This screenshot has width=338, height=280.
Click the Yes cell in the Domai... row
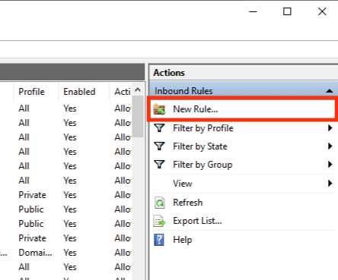coord(70,253)
